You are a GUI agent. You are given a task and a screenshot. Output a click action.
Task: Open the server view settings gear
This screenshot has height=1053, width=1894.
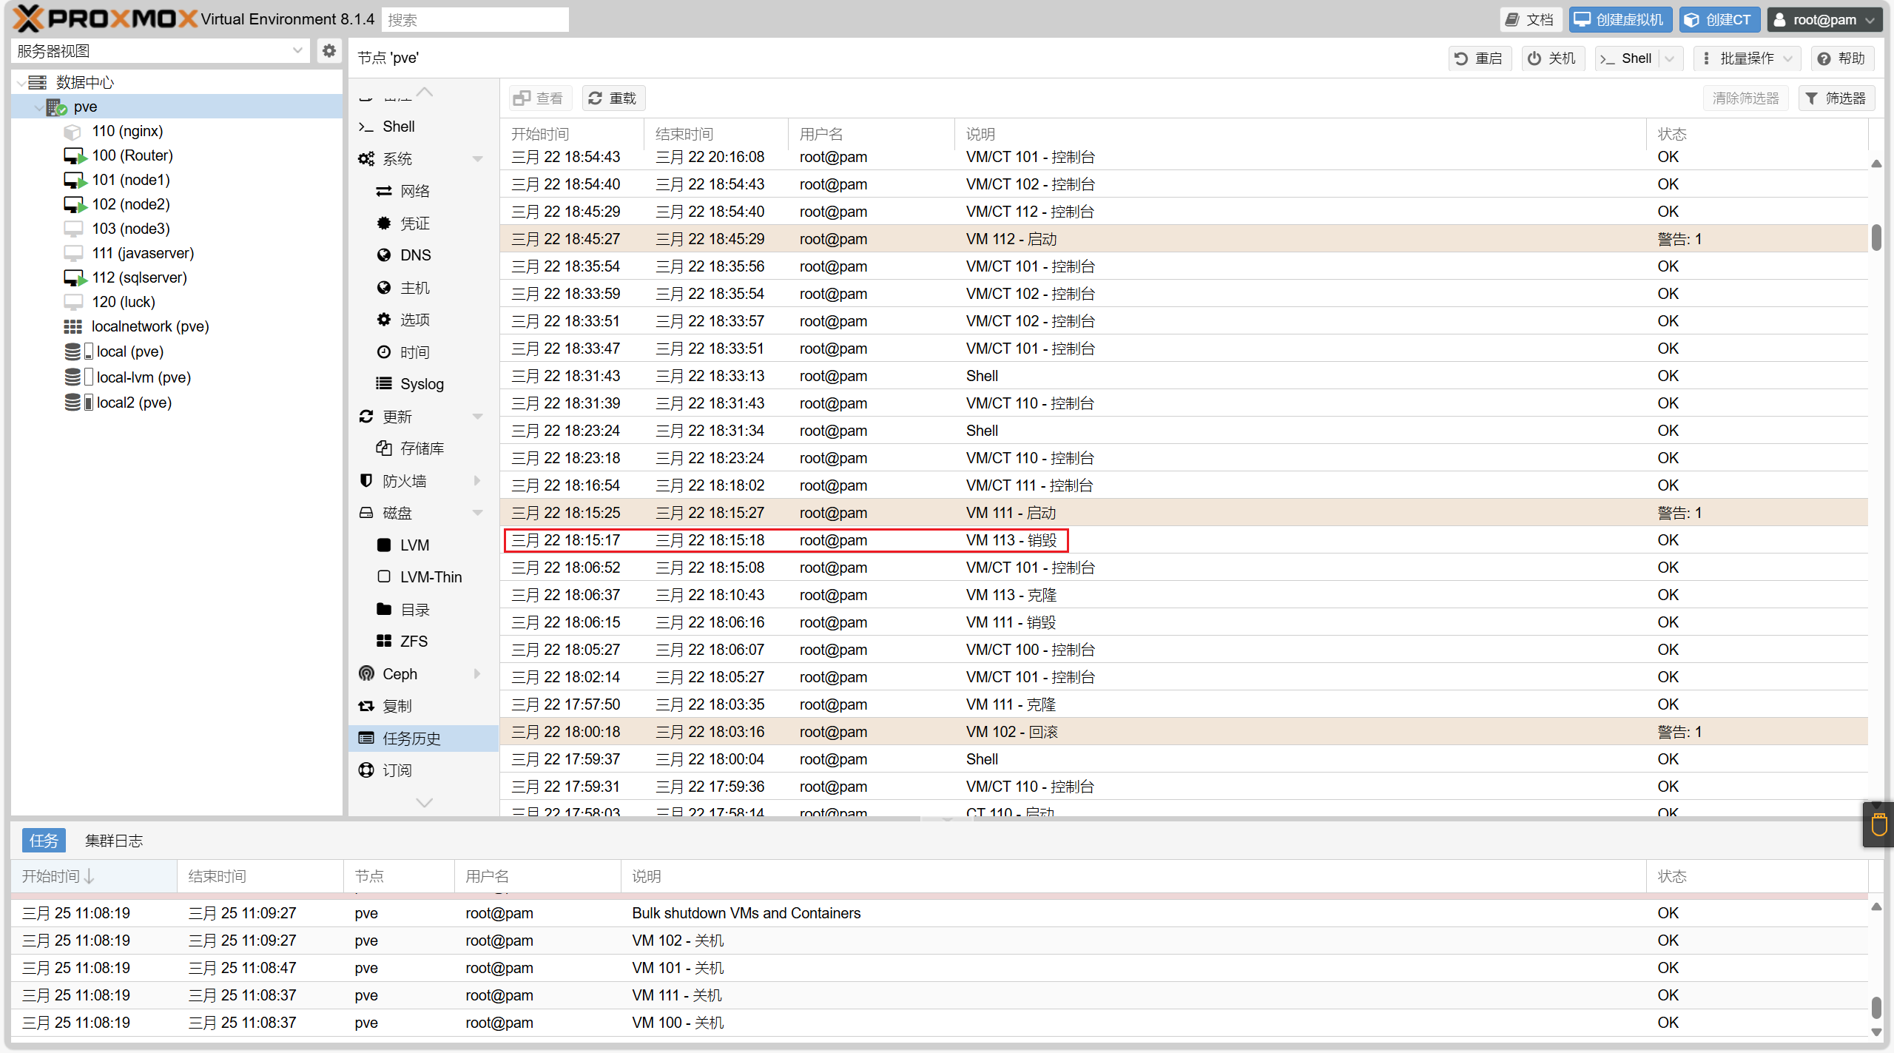[x=329, y=51]
